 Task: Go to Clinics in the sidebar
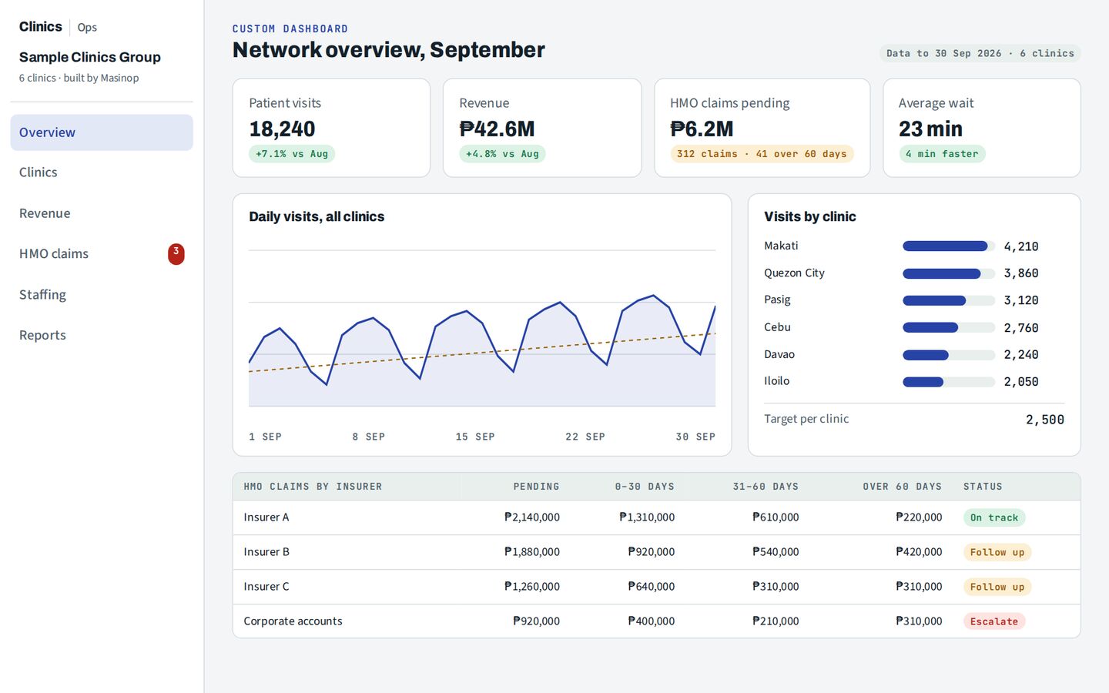point(102,172)
